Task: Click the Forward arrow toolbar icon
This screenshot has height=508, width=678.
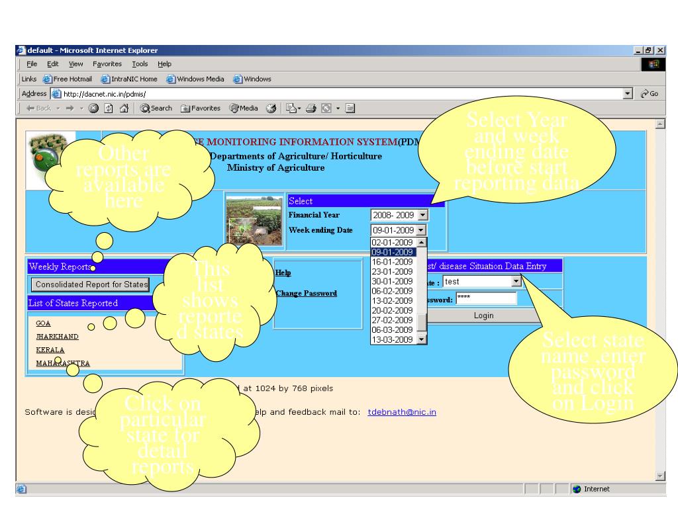Action: coord(70,108)
